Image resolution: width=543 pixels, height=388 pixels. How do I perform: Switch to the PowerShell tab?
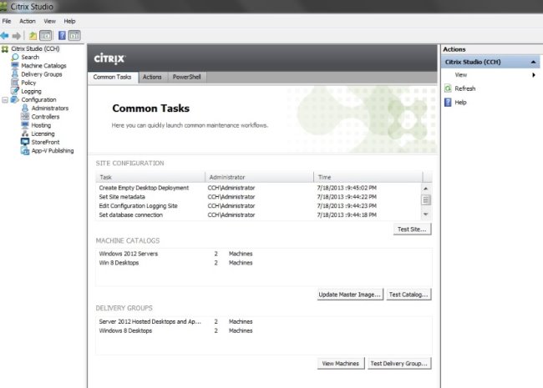tap(187, 77)
